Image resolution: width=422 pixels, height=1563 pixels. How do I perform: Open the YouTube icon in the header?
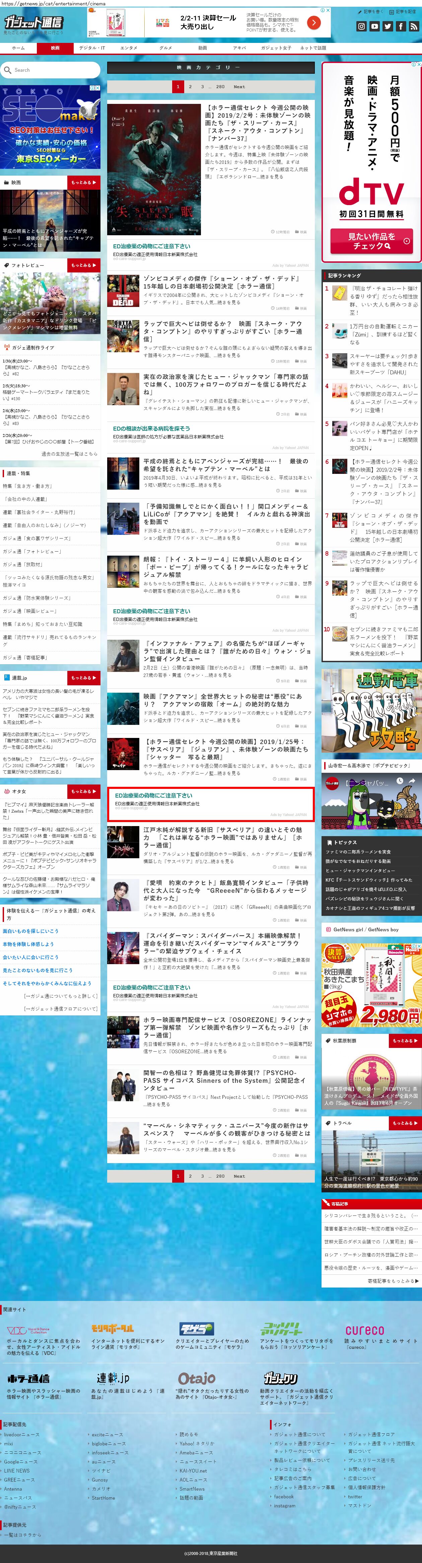click(x=375, y=26)
